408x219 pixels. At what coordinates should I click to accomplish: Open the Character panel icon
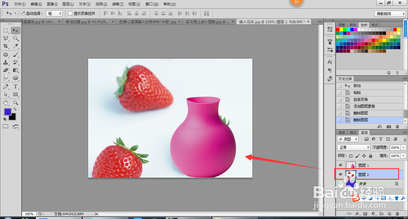pos(330,62)
